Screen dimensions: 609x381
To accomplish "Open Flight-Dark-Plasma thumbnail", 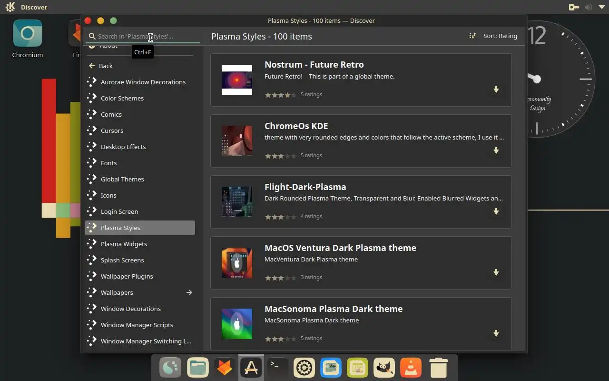I will coord(237,202).
